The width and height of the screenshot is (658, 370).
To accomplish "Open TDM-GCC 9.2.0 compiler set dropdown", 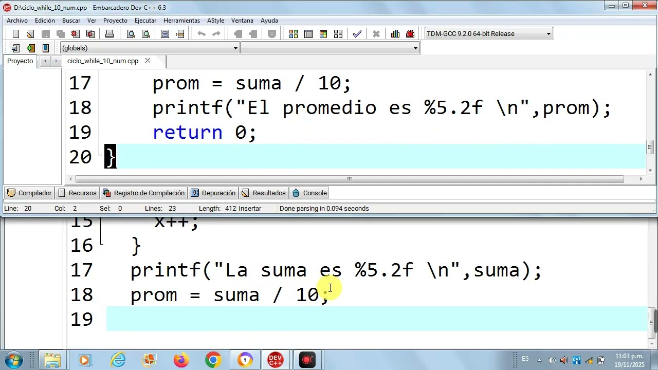I will pos(488,34).
